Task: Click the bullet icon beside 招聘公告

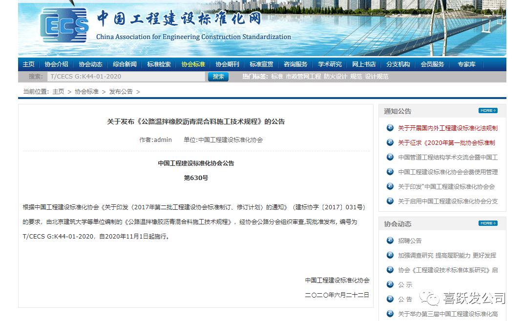Action: coord(390,241)
